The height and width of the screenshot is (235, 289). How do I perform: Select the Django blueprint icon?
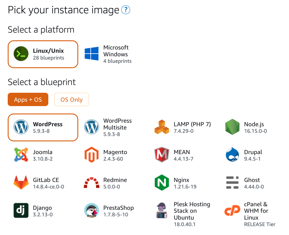coord(21,210)
